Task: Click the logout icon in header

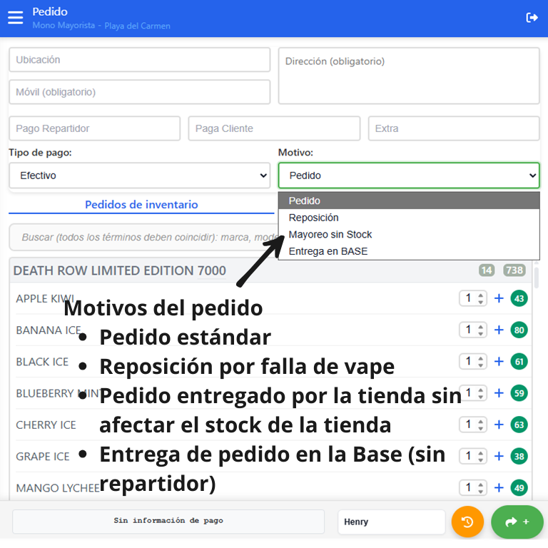Action: 532,18
